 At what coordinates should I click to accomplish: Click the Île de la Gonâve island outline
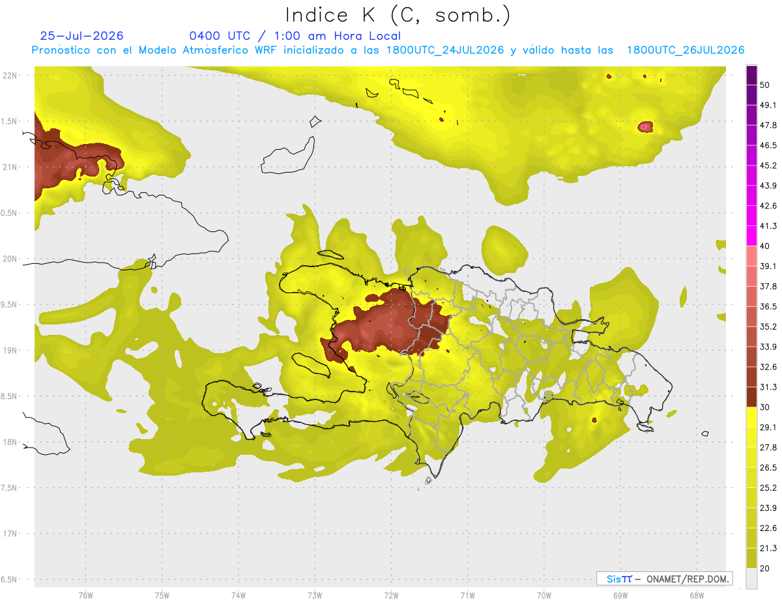(311, 365)
